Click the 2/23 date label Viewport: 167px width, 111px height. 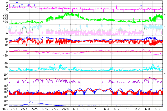(x=14, y=109)
